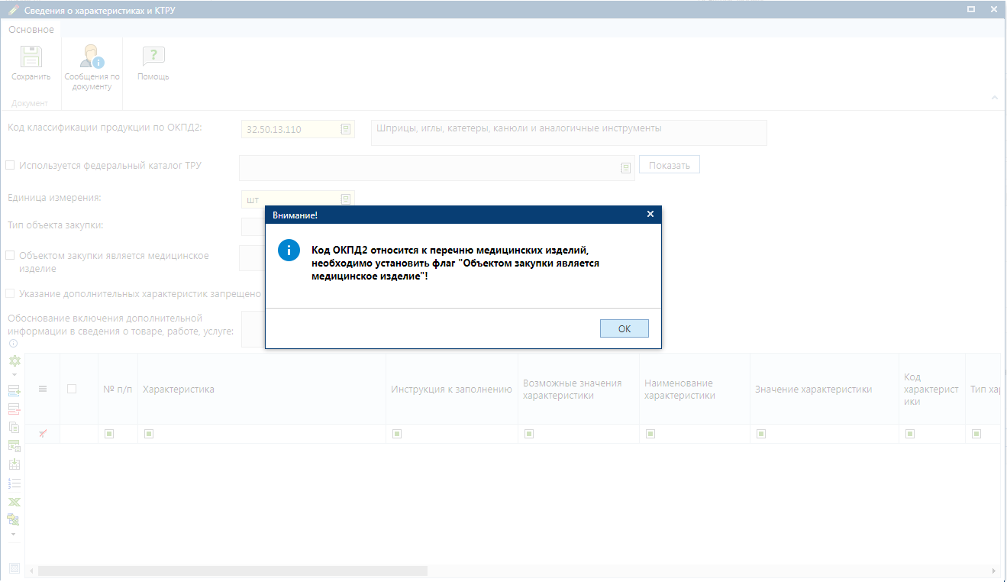This screenshot has height=582, width=1007.
Task: Click the numbered list icon
Action: [14, 483]
